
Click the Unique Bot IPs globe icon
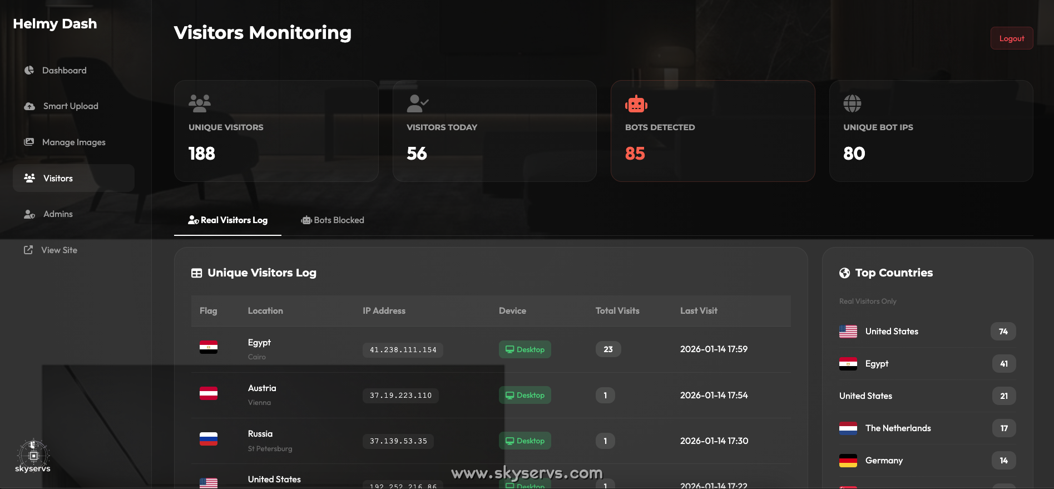click(852, 103)
